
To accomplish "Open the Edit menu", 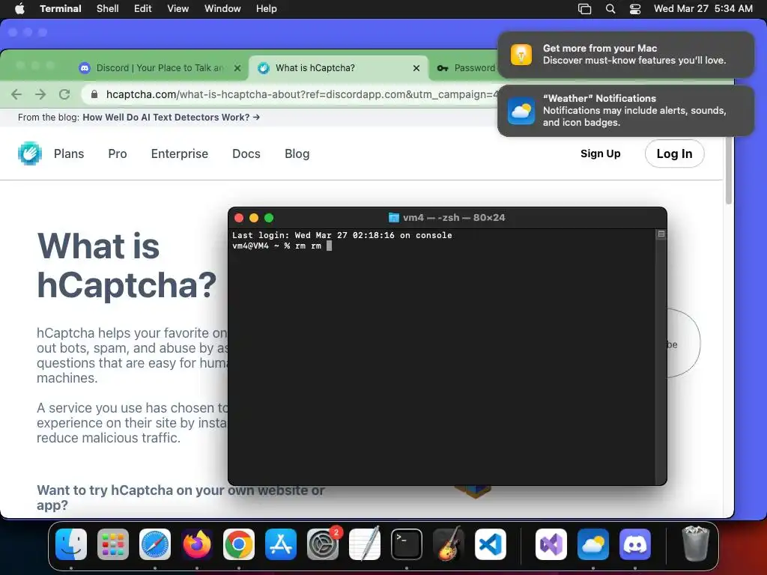I will click(143, 9).
